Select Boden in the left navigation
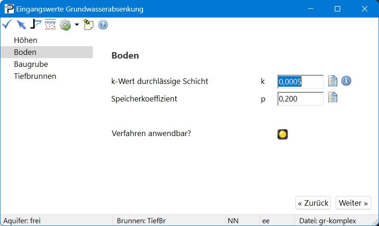Viewport: 379px width, 226px height. [x=25, y=53]
